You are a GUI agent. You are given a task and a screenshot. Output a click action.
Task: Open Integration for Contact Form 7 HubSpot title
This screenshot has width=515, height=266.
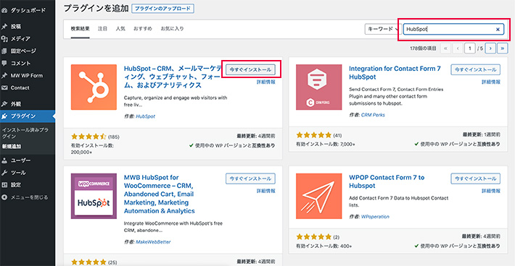pos(395,72)
